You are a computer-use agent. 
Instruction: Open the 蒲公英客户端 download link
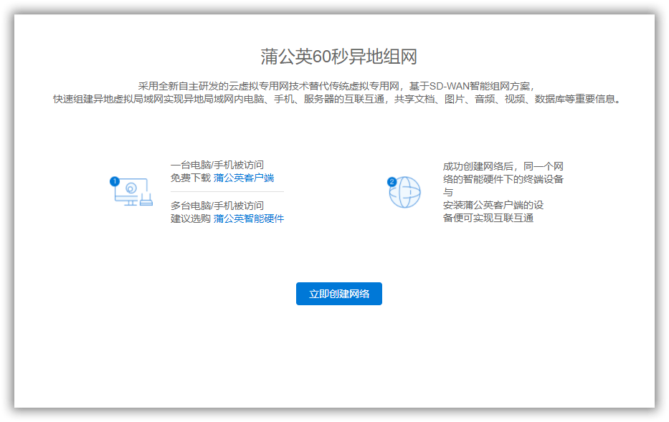click(244, 178)
